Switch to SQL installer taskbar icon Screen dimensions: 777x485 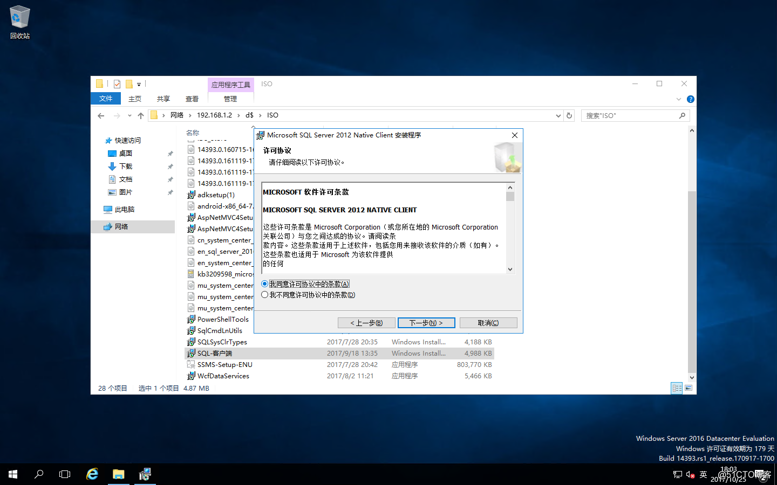pyautogui.click(x=145, y=474)
